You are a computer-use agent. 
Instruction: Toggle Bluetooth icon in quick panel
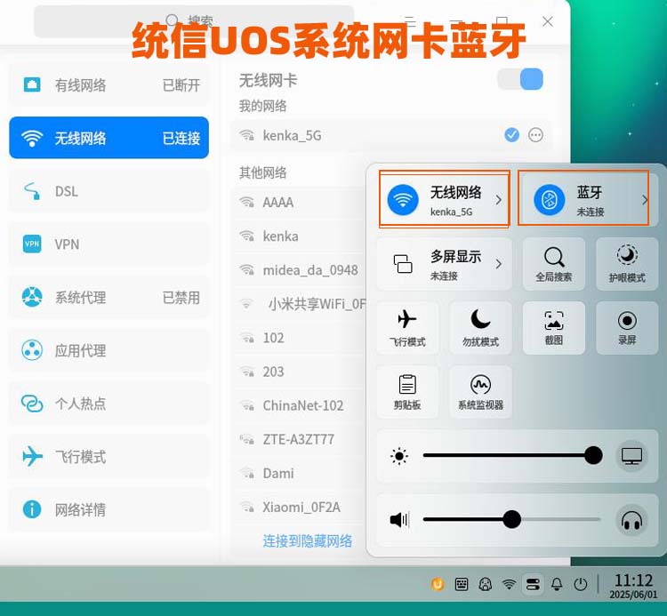(x=550, y=199)
